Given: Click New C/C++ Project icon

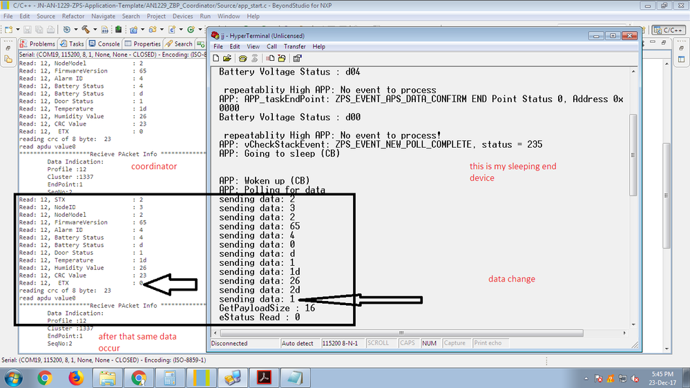Looking at the screenshot, I should 133,30.
